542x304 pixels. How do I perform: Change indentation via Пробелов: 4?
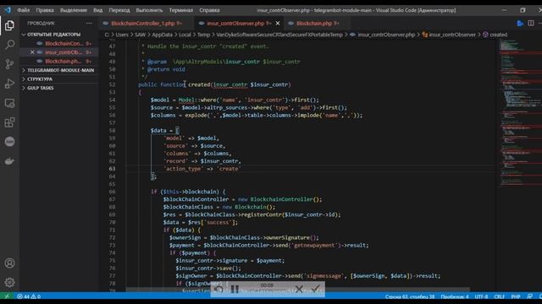[455, 296]
